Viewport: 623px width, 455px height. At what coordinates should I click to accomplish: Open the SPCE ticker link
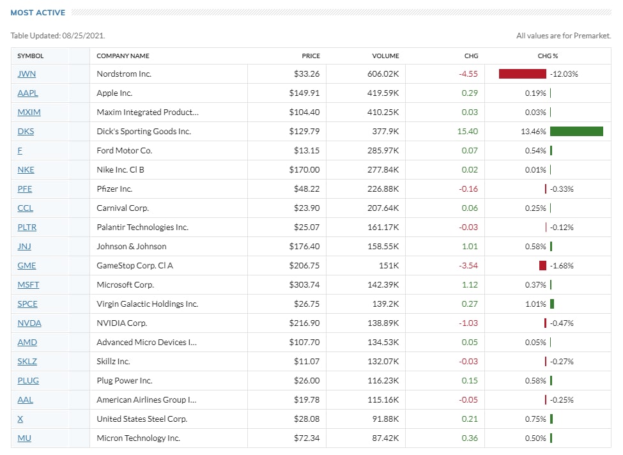click(x=27, y=304)
